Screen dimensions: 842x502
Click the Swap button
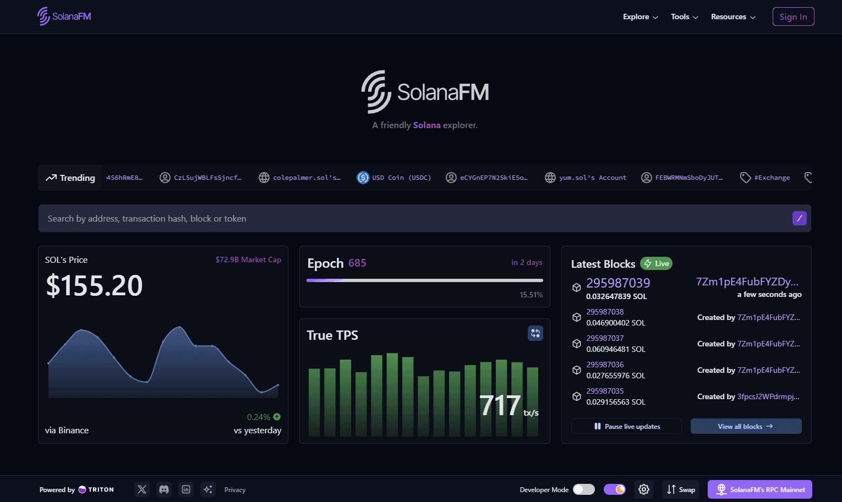click(x=681, y=489)
